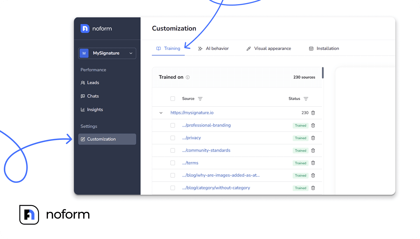This screenshot has width=420, height=239.
Task: Check the checkbox for .../terms
Action: pyautogui.click(x=173, y=163)
